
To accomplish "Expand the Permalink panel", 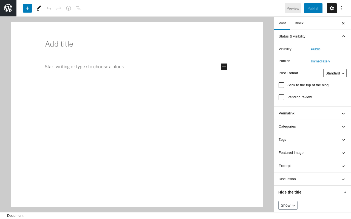I will (313, 113).
